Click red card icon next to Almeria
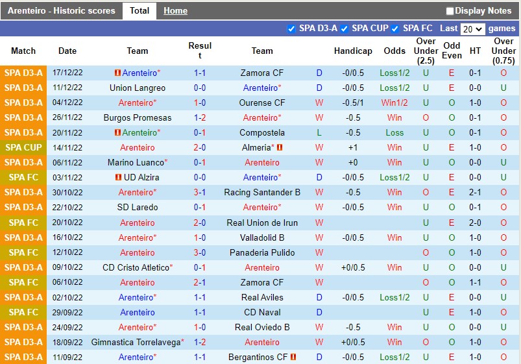Viewport: 521px width, 364px height. tap(280, 147)
